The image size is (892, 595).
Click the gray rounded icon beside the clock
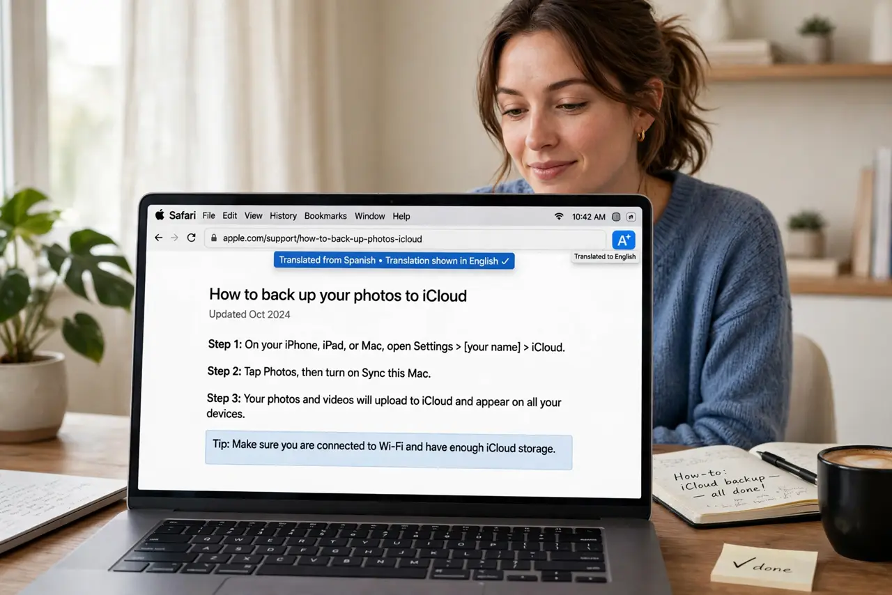[616, 217]
